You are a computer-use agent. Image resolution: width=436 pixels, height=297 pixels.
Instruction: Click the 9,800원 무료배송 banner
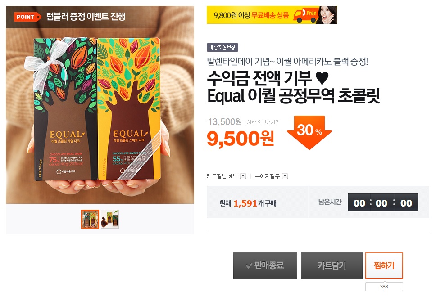pos(272,15)
